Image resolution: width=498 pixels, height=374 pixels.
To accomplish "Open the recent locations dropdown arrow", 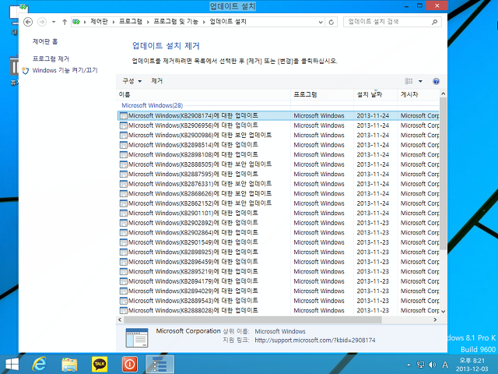I will tap(54, 22).
